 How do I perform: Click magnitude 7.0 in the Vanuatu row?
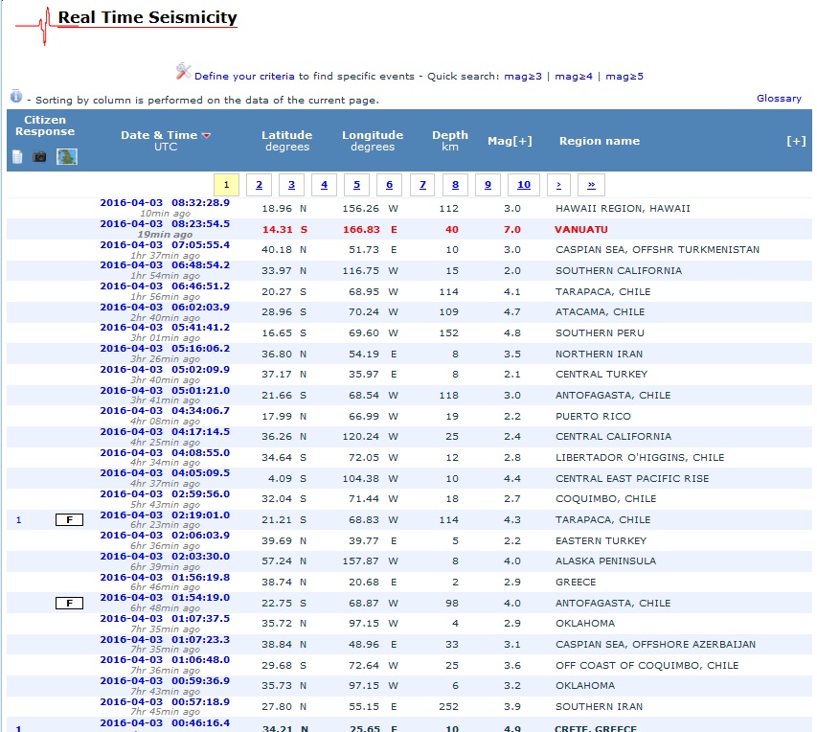coord(512,229)
